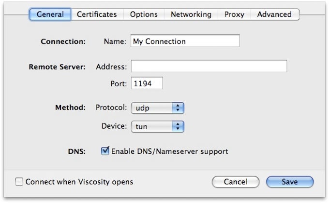Disable the DNS/Nameserver support checkbox

click(x=105, y=151)
